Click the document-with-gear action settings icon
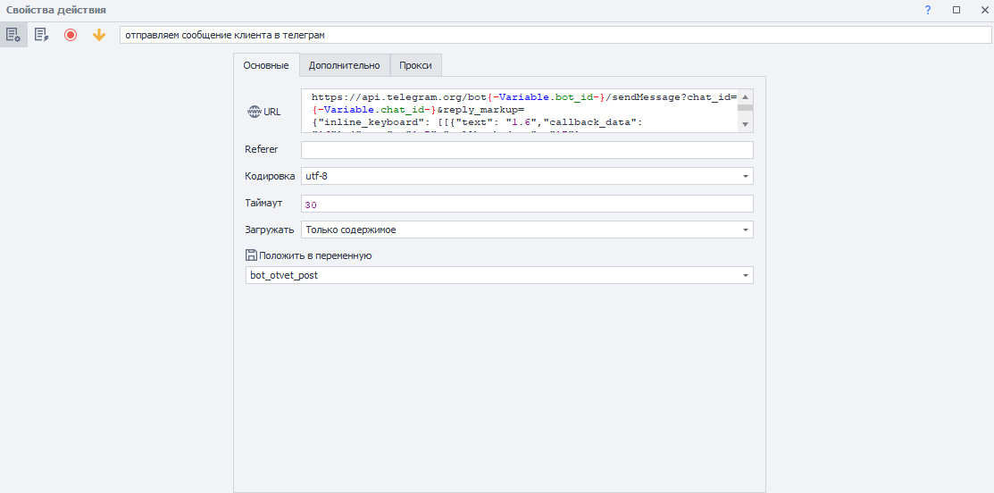Image resolution: width=994 pixels, height=493 pixels. (x=13, y=35)
